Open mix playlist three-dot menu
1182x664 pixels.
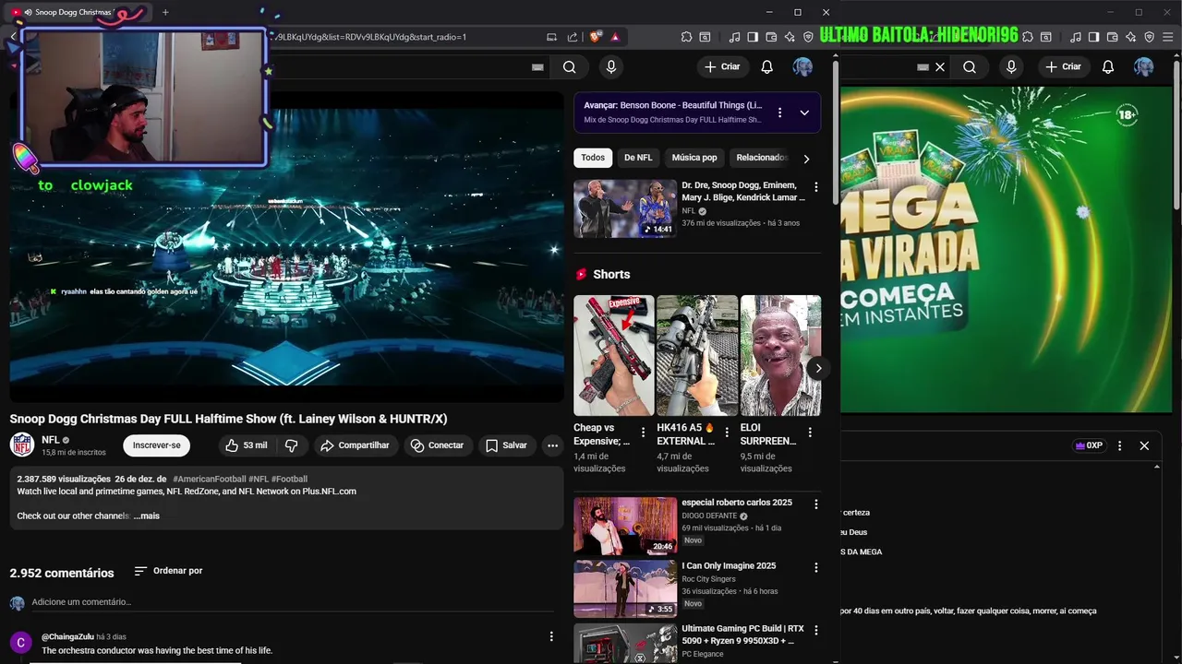779,113
